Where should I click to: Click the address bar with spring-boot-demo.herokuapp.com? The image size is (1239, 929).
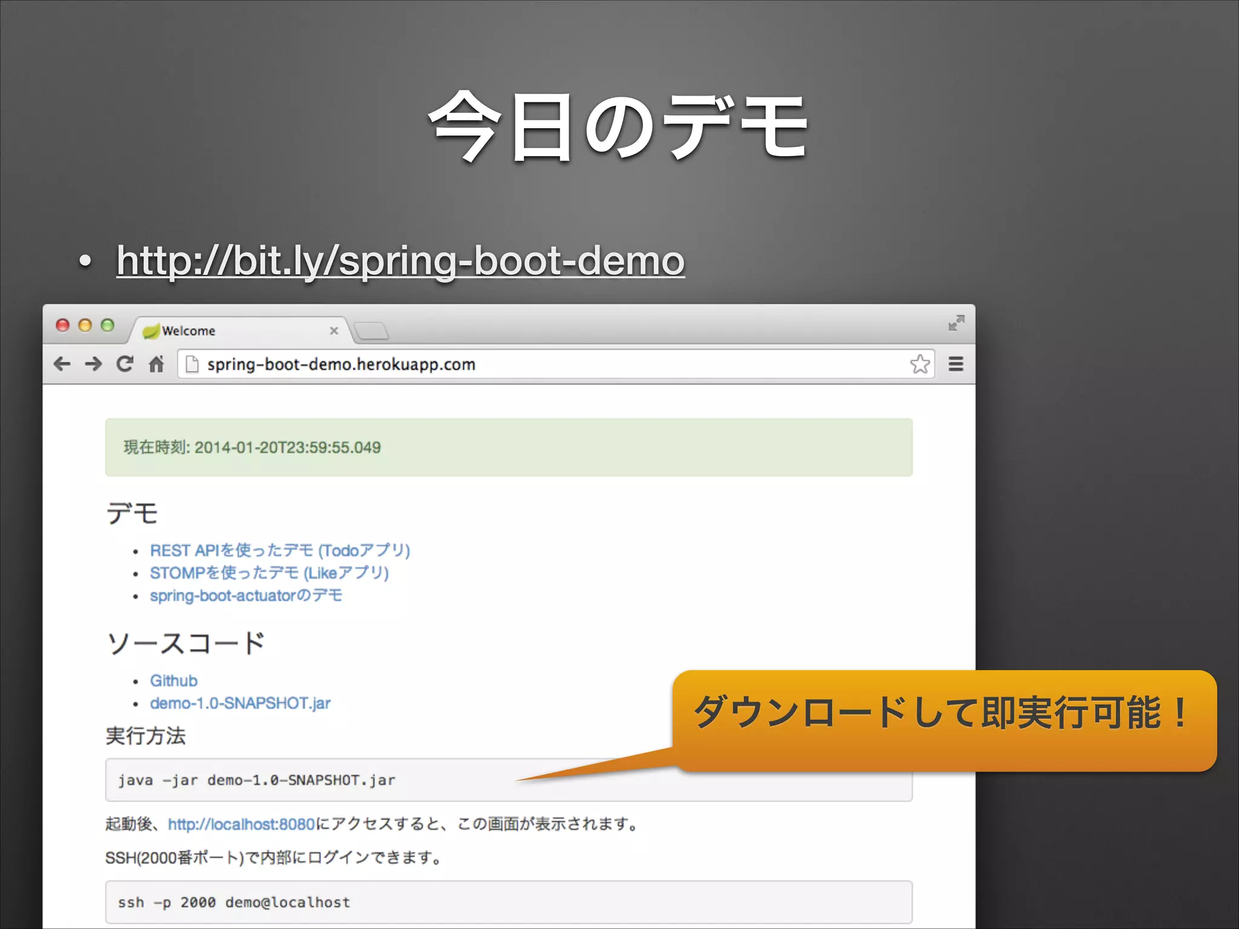[555, 364]
